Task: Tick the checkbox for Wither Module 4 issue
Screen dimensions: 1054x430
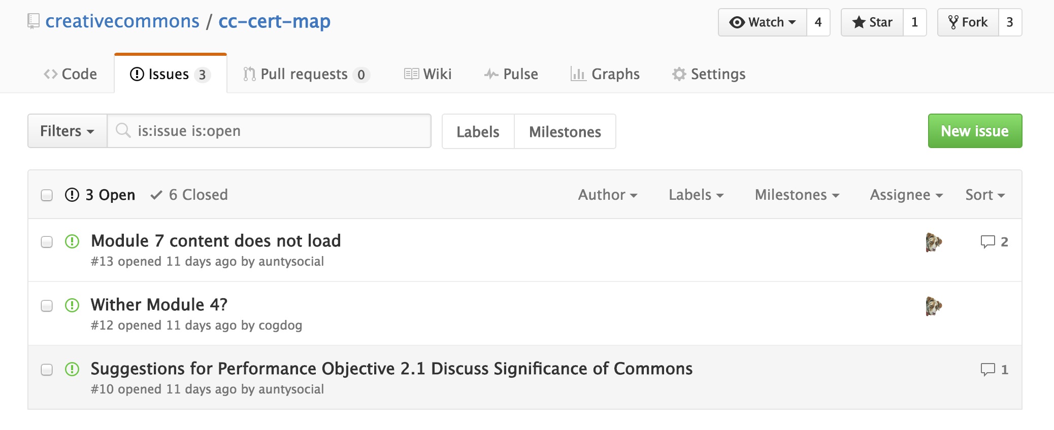Action: tap(47, 306)
